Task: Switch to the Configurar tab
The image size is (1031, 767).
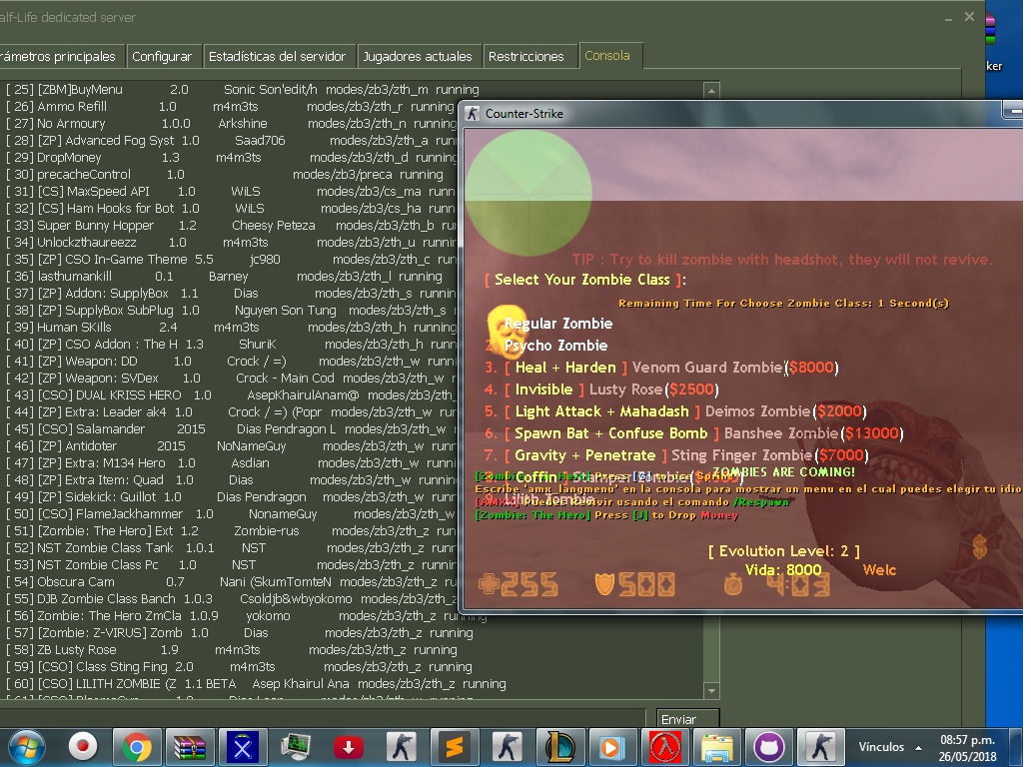Action: pos(162,57)
